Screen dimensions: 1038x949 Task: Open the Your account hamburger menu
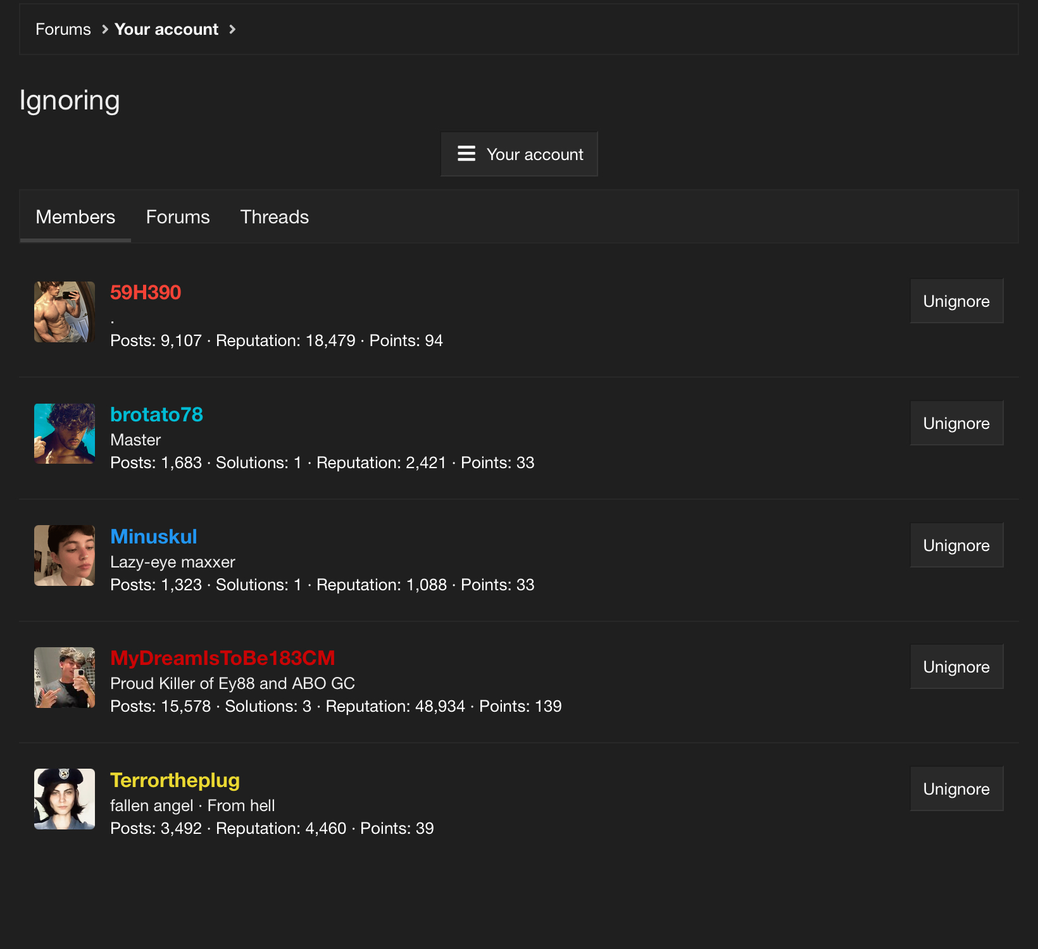coord(519,154)
